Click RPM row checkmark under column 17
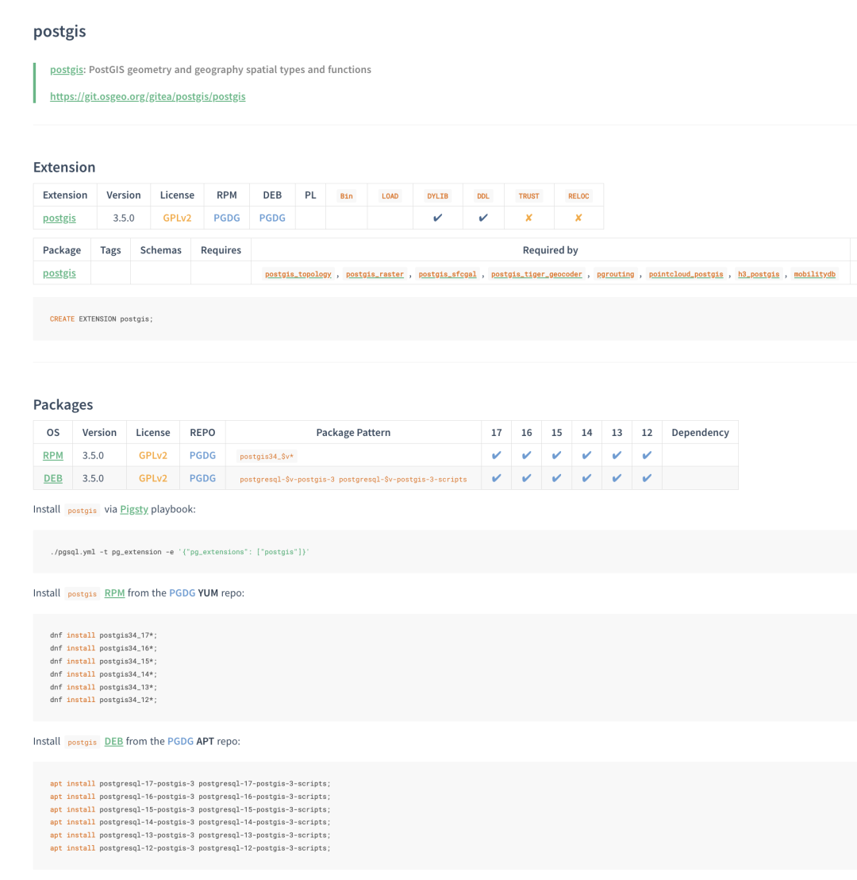Viewport: 857px width, 880px height. coord(497,455)
